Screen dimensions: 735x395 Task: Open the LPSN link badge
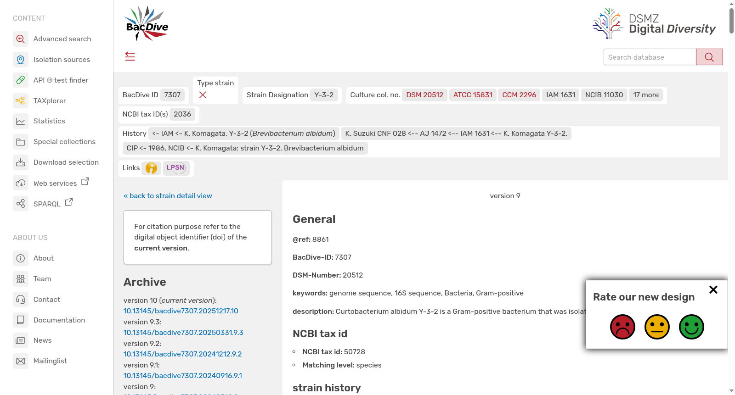[x=176, y=168]
